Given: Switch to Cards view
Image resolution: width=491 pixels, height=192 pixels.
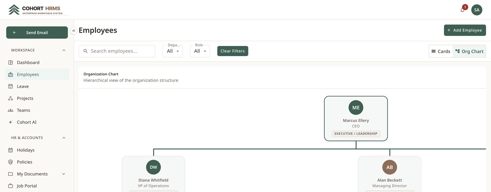Looking at the screenshot, I should pos(441,51).
